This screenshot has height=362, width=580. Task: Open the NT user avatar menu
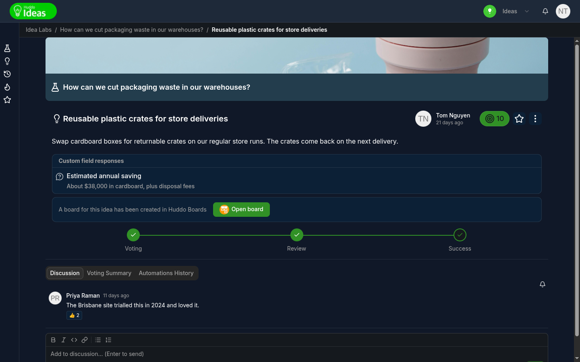563,11
